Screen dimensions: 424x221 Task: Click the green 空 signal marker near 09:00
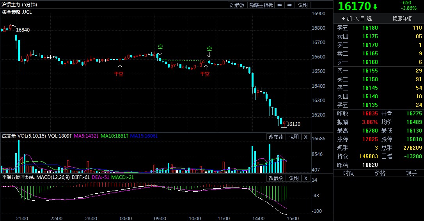point(160,47)
